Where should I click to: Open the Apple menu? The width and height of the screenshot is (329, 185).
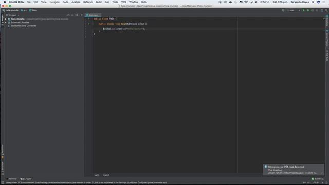coord(5,2)
